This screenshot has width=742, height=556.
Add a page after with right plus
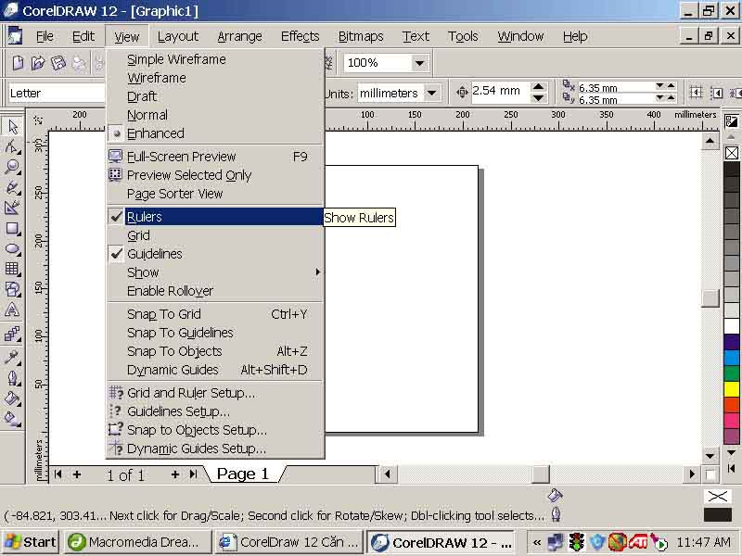pyautogui.click(x=175, y=474)
